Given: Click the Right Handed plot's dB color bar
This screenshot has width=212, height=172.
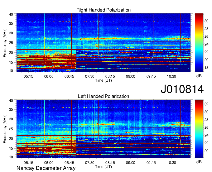Looking at the screenshot, I should [199, 43].
